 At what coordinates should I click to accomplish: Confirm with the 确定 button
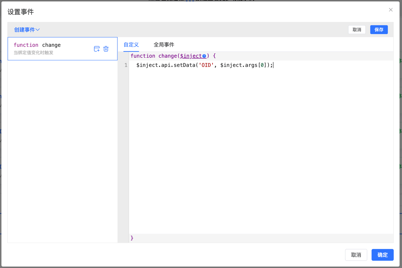[382, 255]
